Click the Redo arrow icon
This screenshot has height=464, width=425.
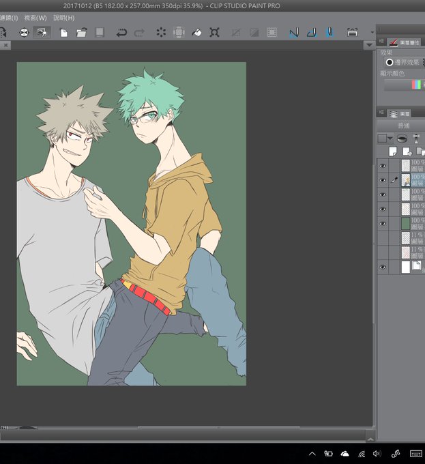(139, 33)
